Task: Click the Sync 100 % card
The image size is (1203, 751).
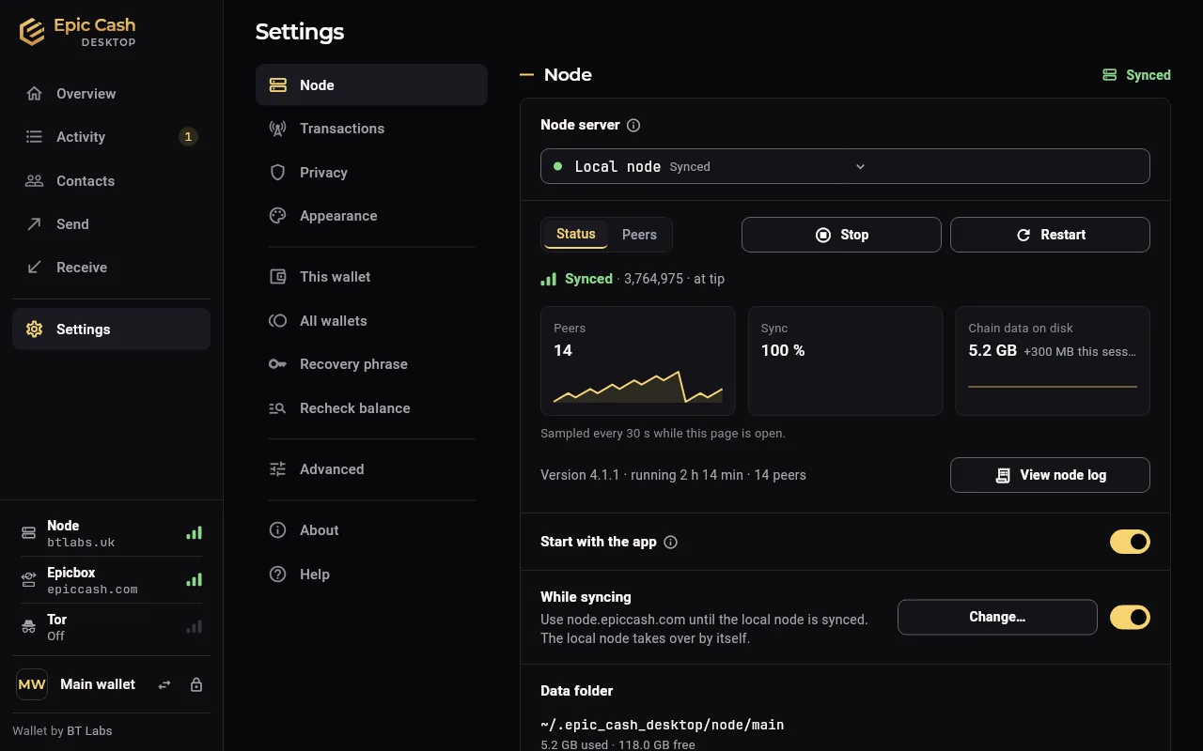Action: (x=845, y=360)
